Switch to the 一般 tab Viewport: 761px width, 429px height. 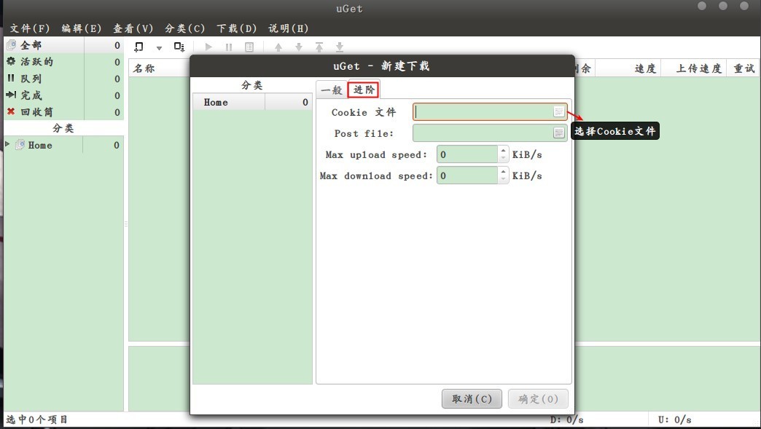pyautogui.click(x=332, y=90)
